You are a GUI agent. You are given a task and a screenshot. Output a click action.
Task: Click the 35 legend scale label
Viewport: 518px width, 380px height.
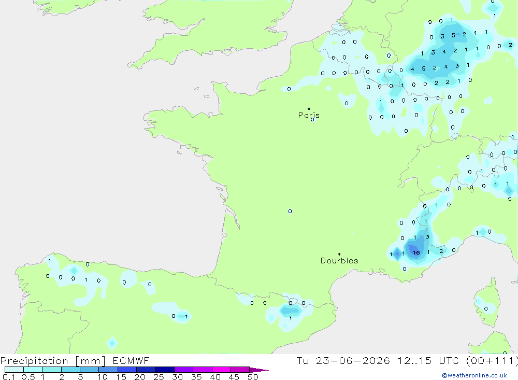click(196, 377)
